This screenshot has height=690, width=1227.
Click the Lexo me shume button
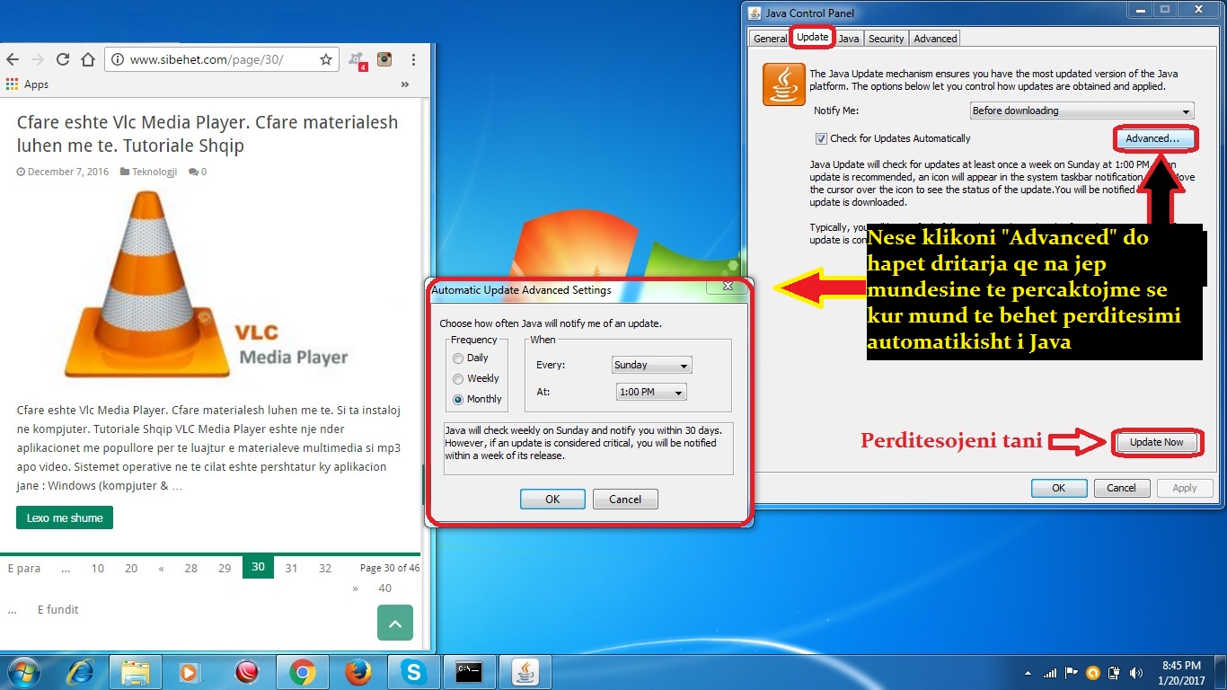click(x=65, y=517)
